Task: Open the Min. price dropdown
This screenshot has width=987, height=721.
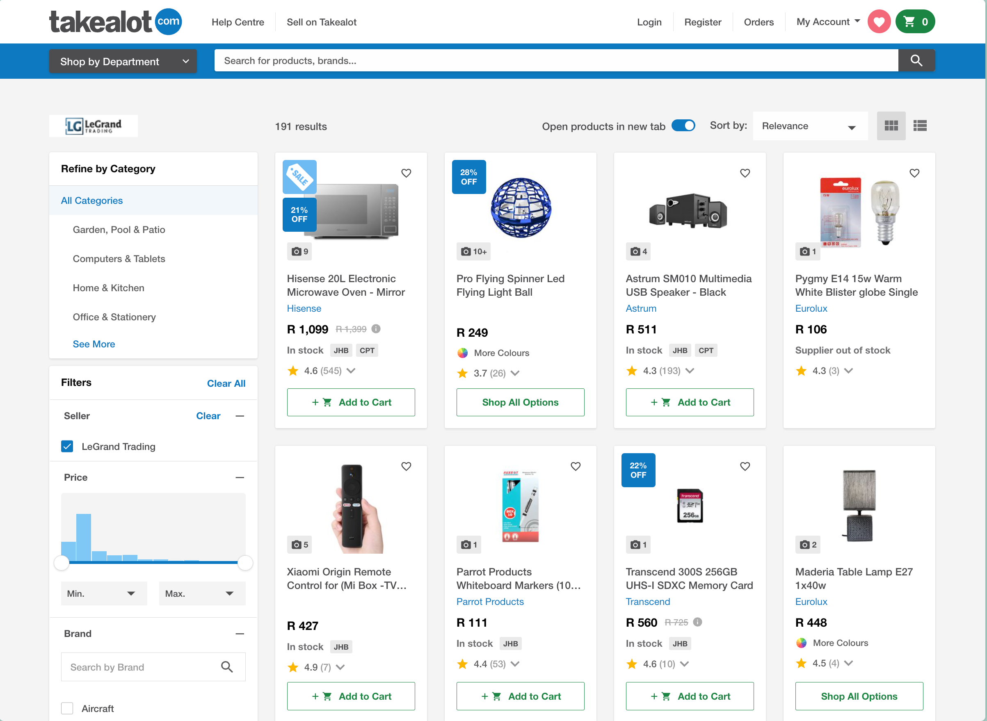Action: coord(103,593)
